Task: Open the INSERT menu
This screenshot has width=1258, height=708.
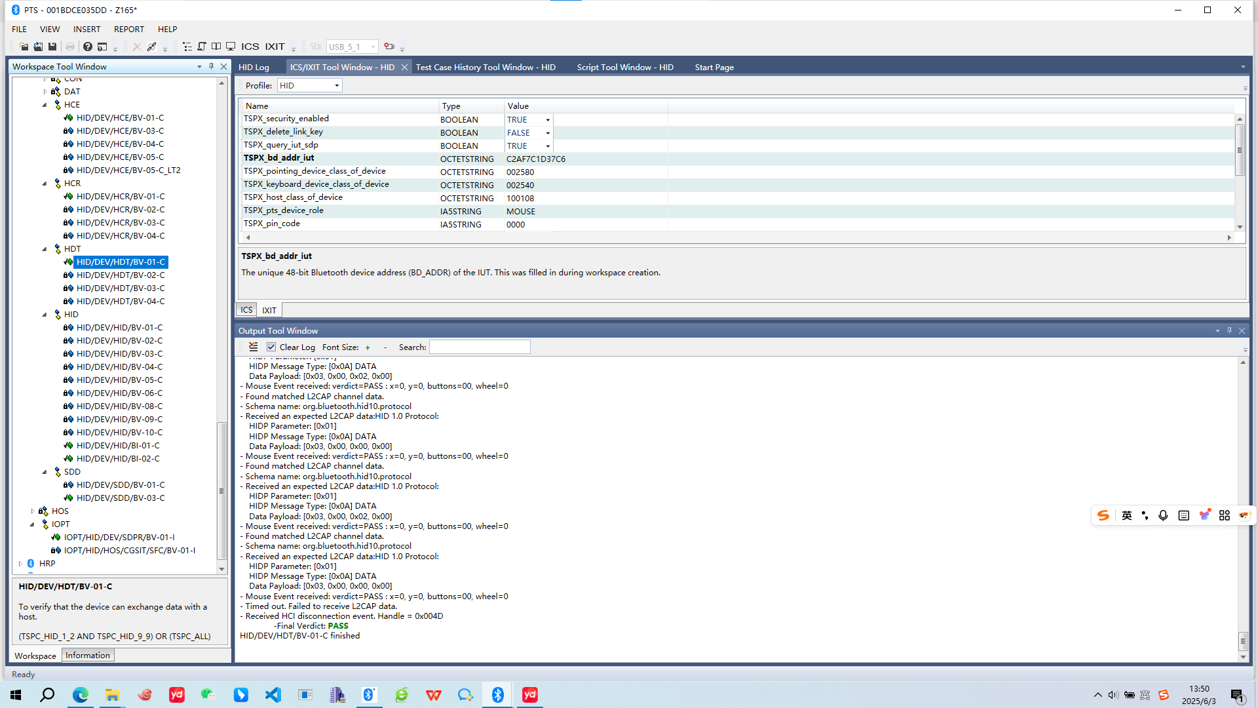Action: click(x=86, y=29)
